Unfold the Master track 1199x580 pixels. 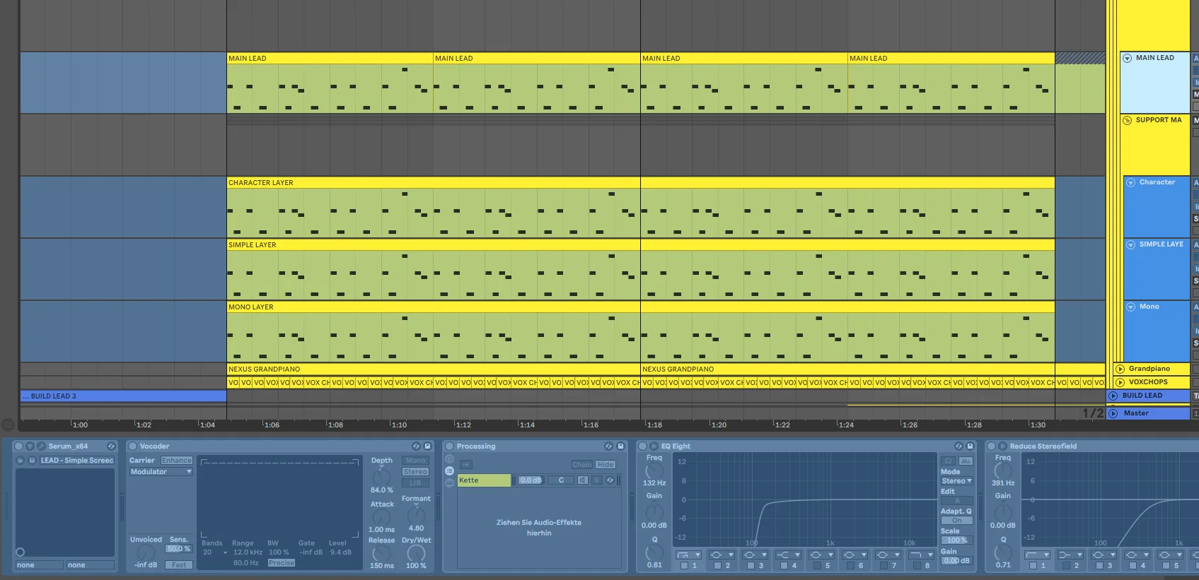[x=1113, y=413]
